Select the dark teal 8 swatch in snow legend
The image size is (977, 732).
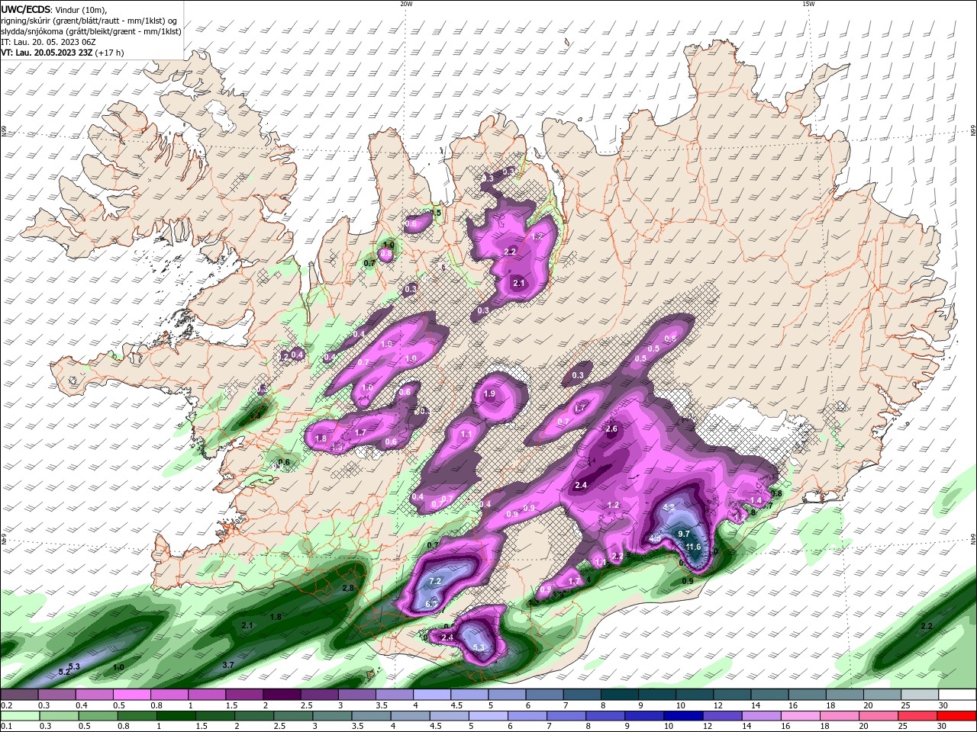620,695
